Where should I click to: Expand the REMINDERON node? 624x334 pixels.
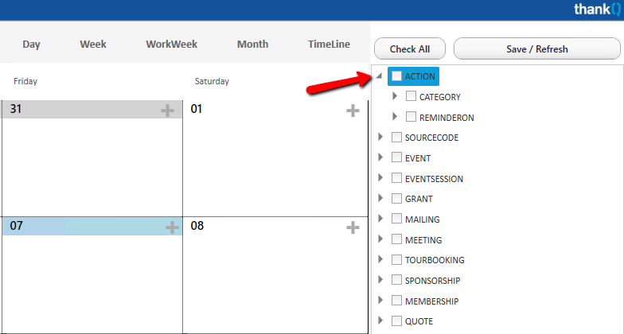click(395, 116)
